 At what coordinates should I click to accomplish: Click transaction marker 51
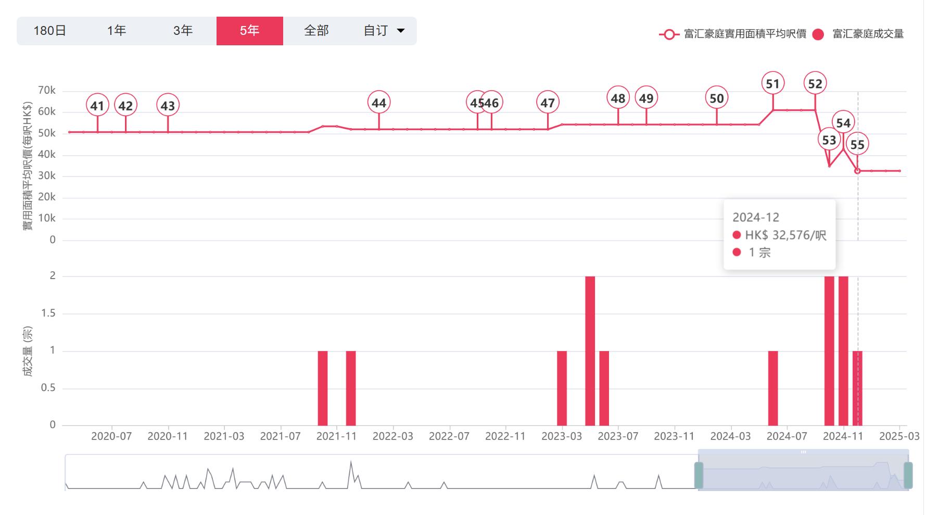773,83
